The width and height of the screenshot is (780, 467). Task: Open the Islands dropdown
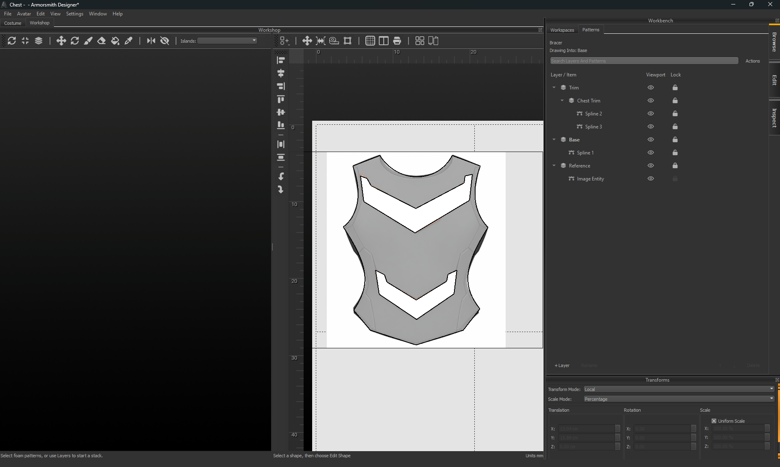227,41
